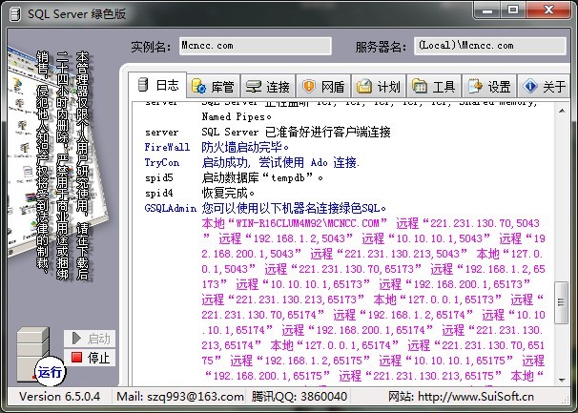Click the greyed-out 启动 start button

coord(89,340)
